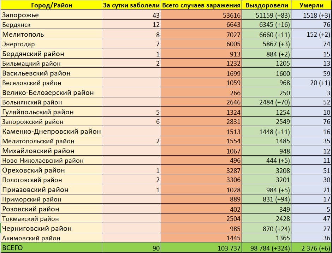
Task: Click the 'Каменко-Днепровский район' name cell
Action: (52, 132)
